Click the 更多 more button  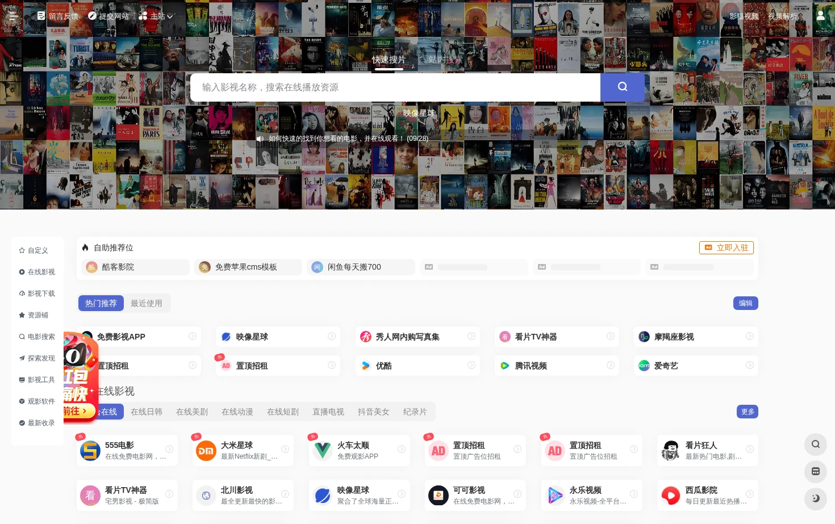[x=748, y=412]
